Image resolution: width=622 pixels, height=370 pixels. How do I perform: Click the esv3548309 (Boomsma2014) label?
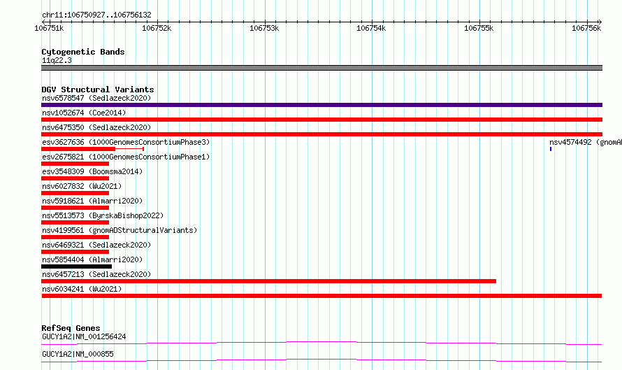click(x=92, y=171)
